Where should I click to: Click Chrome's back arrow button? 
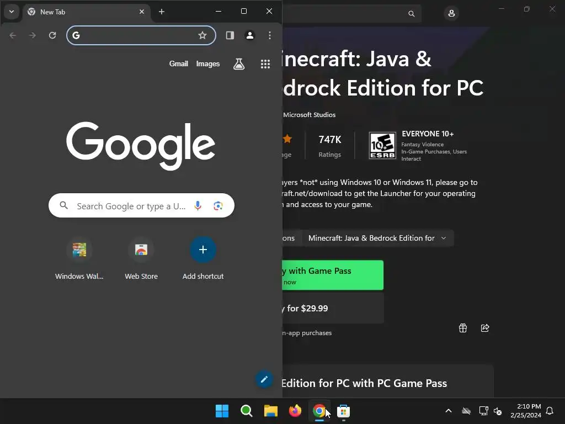[13, 35]
